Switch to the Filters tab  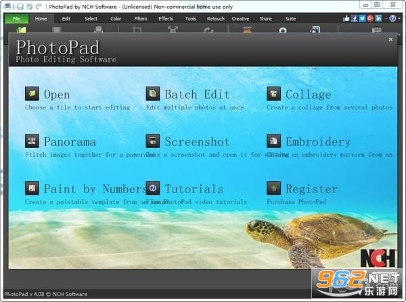pos(141,19)
